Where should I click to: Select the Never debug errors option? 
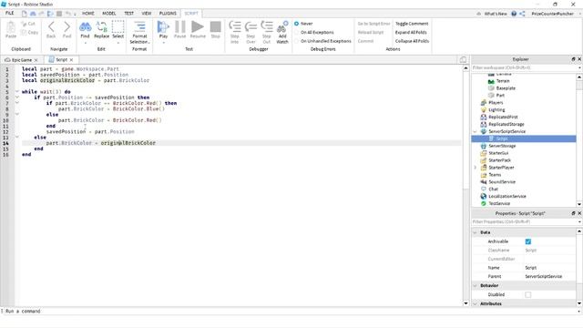click(x=297, y=24)
